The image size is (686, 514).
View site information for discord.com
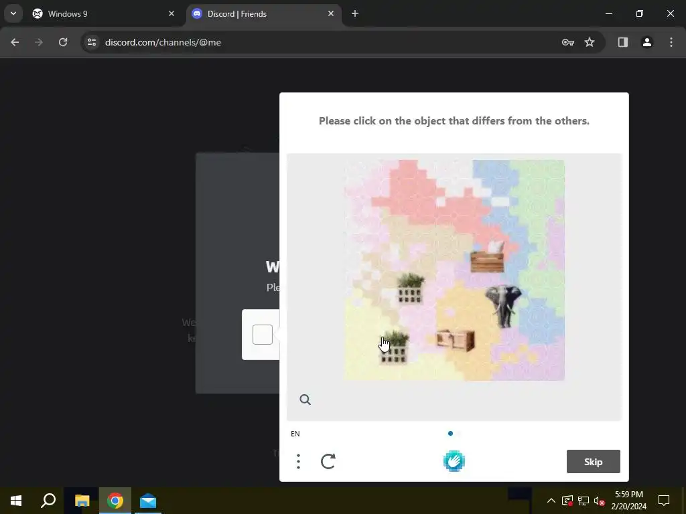tap(92, 42)
